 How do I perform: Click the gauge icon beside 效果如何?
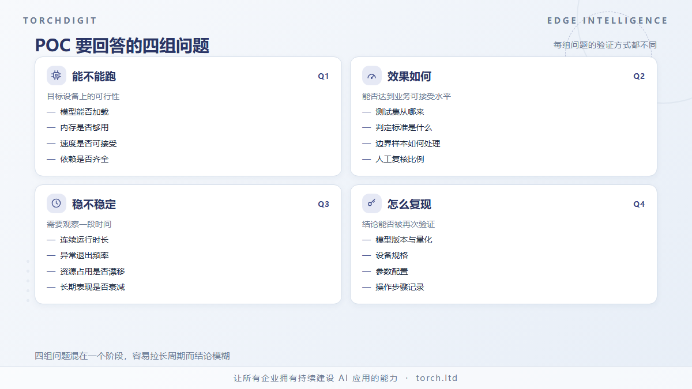[x=372, y=75]
